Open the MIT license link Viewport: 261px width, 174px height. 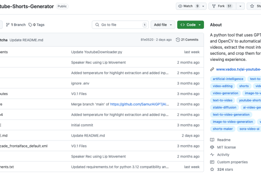[x=226, y=147]
